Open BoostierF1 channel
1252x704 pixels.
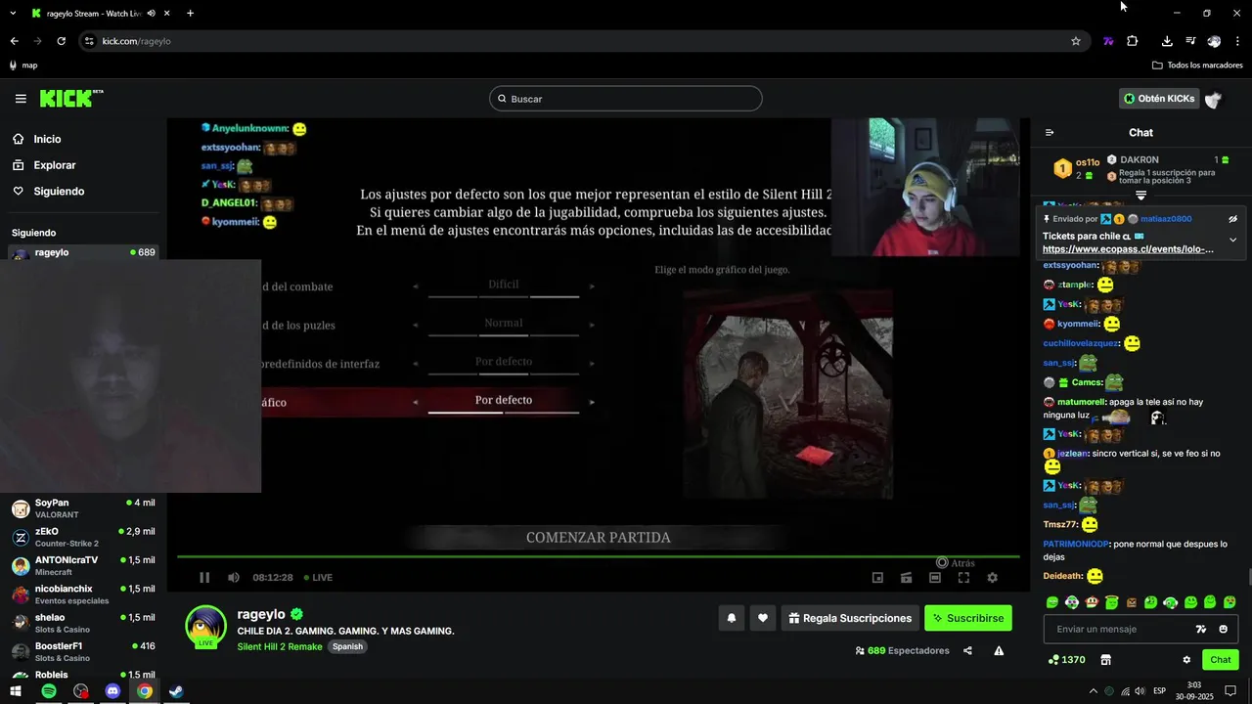coord(83,651)
